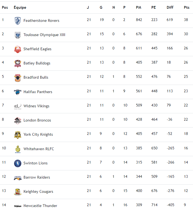Select Featherstone Rovers' 38 points cell

186,20
